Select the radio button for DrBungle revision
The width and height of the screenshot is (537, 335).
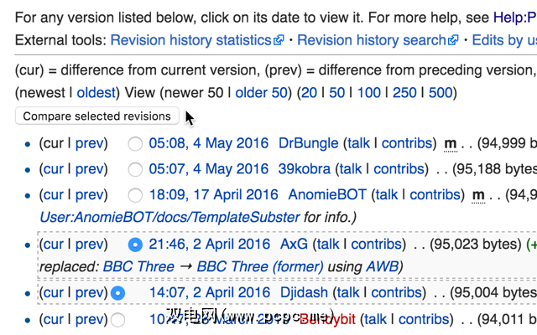pos(135,144)
